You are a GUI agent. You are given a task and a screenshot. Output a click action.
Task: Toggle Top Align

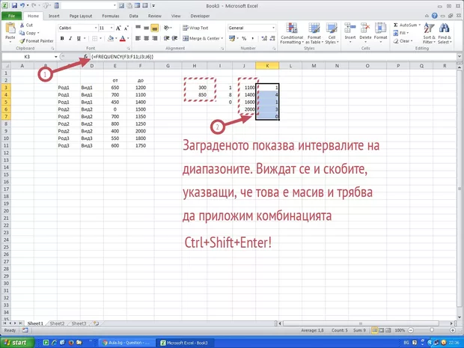[138, 28]
